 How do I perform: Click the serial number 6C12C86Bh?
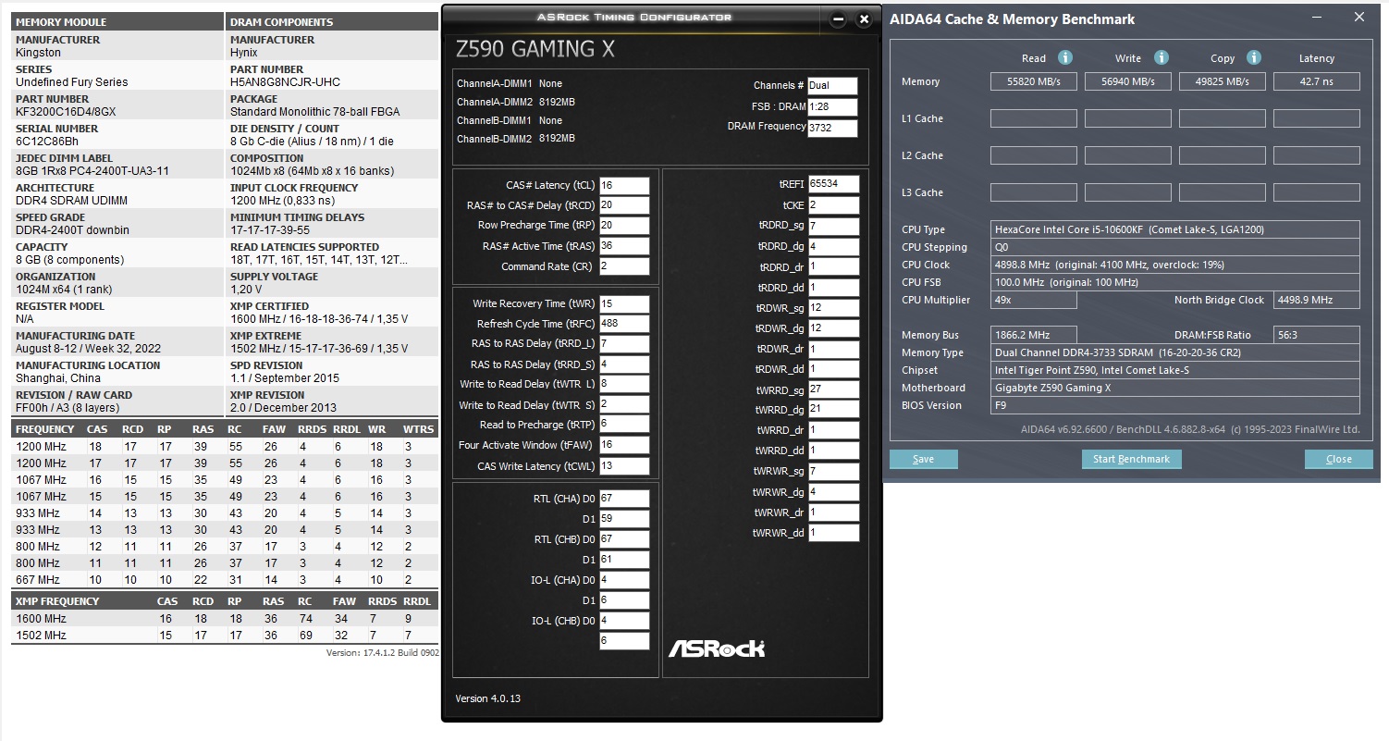click(47, 142)
